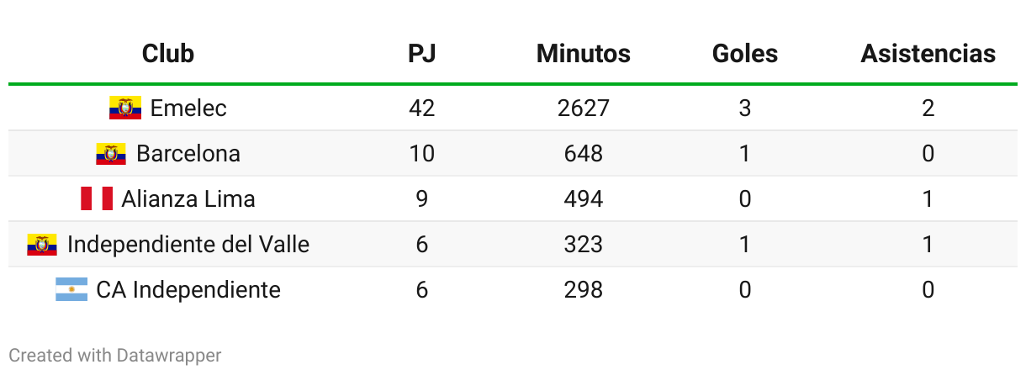Click the Ecuador flag beside Barcelona
Image resolution: width=1026 pixels, height=375 pixels.
(x=111, y=153)
